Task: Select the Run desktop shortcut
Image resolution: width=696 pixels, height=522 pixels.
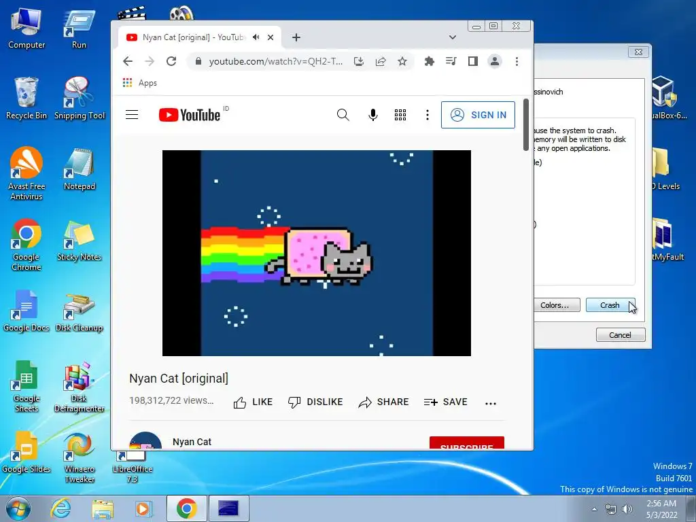Action: 79,28
